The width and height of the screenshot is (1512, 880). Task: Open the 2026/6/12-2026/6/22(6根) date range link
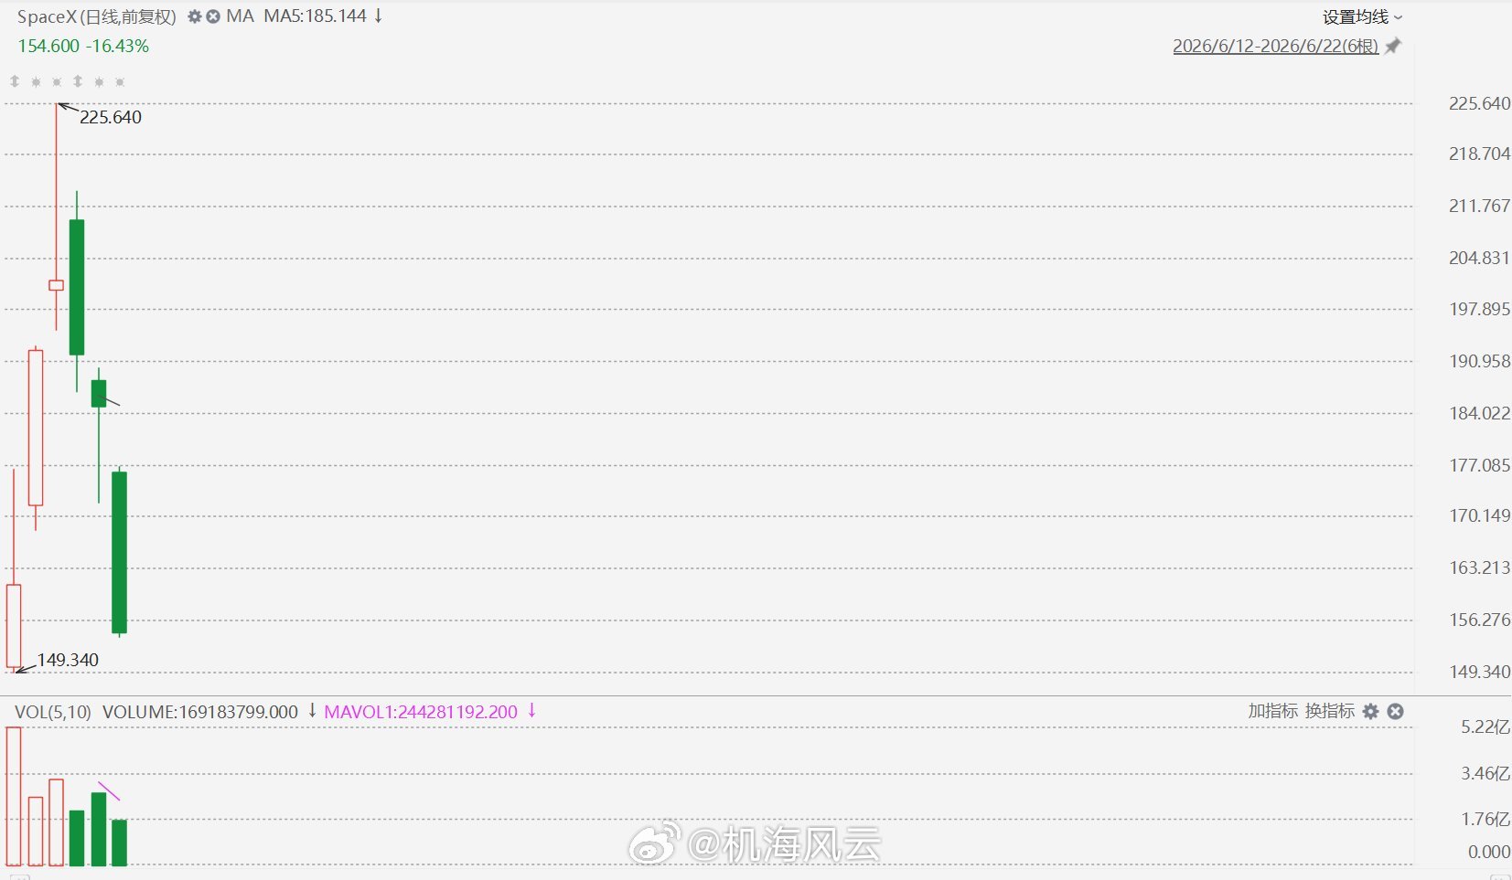[1275, 46]
